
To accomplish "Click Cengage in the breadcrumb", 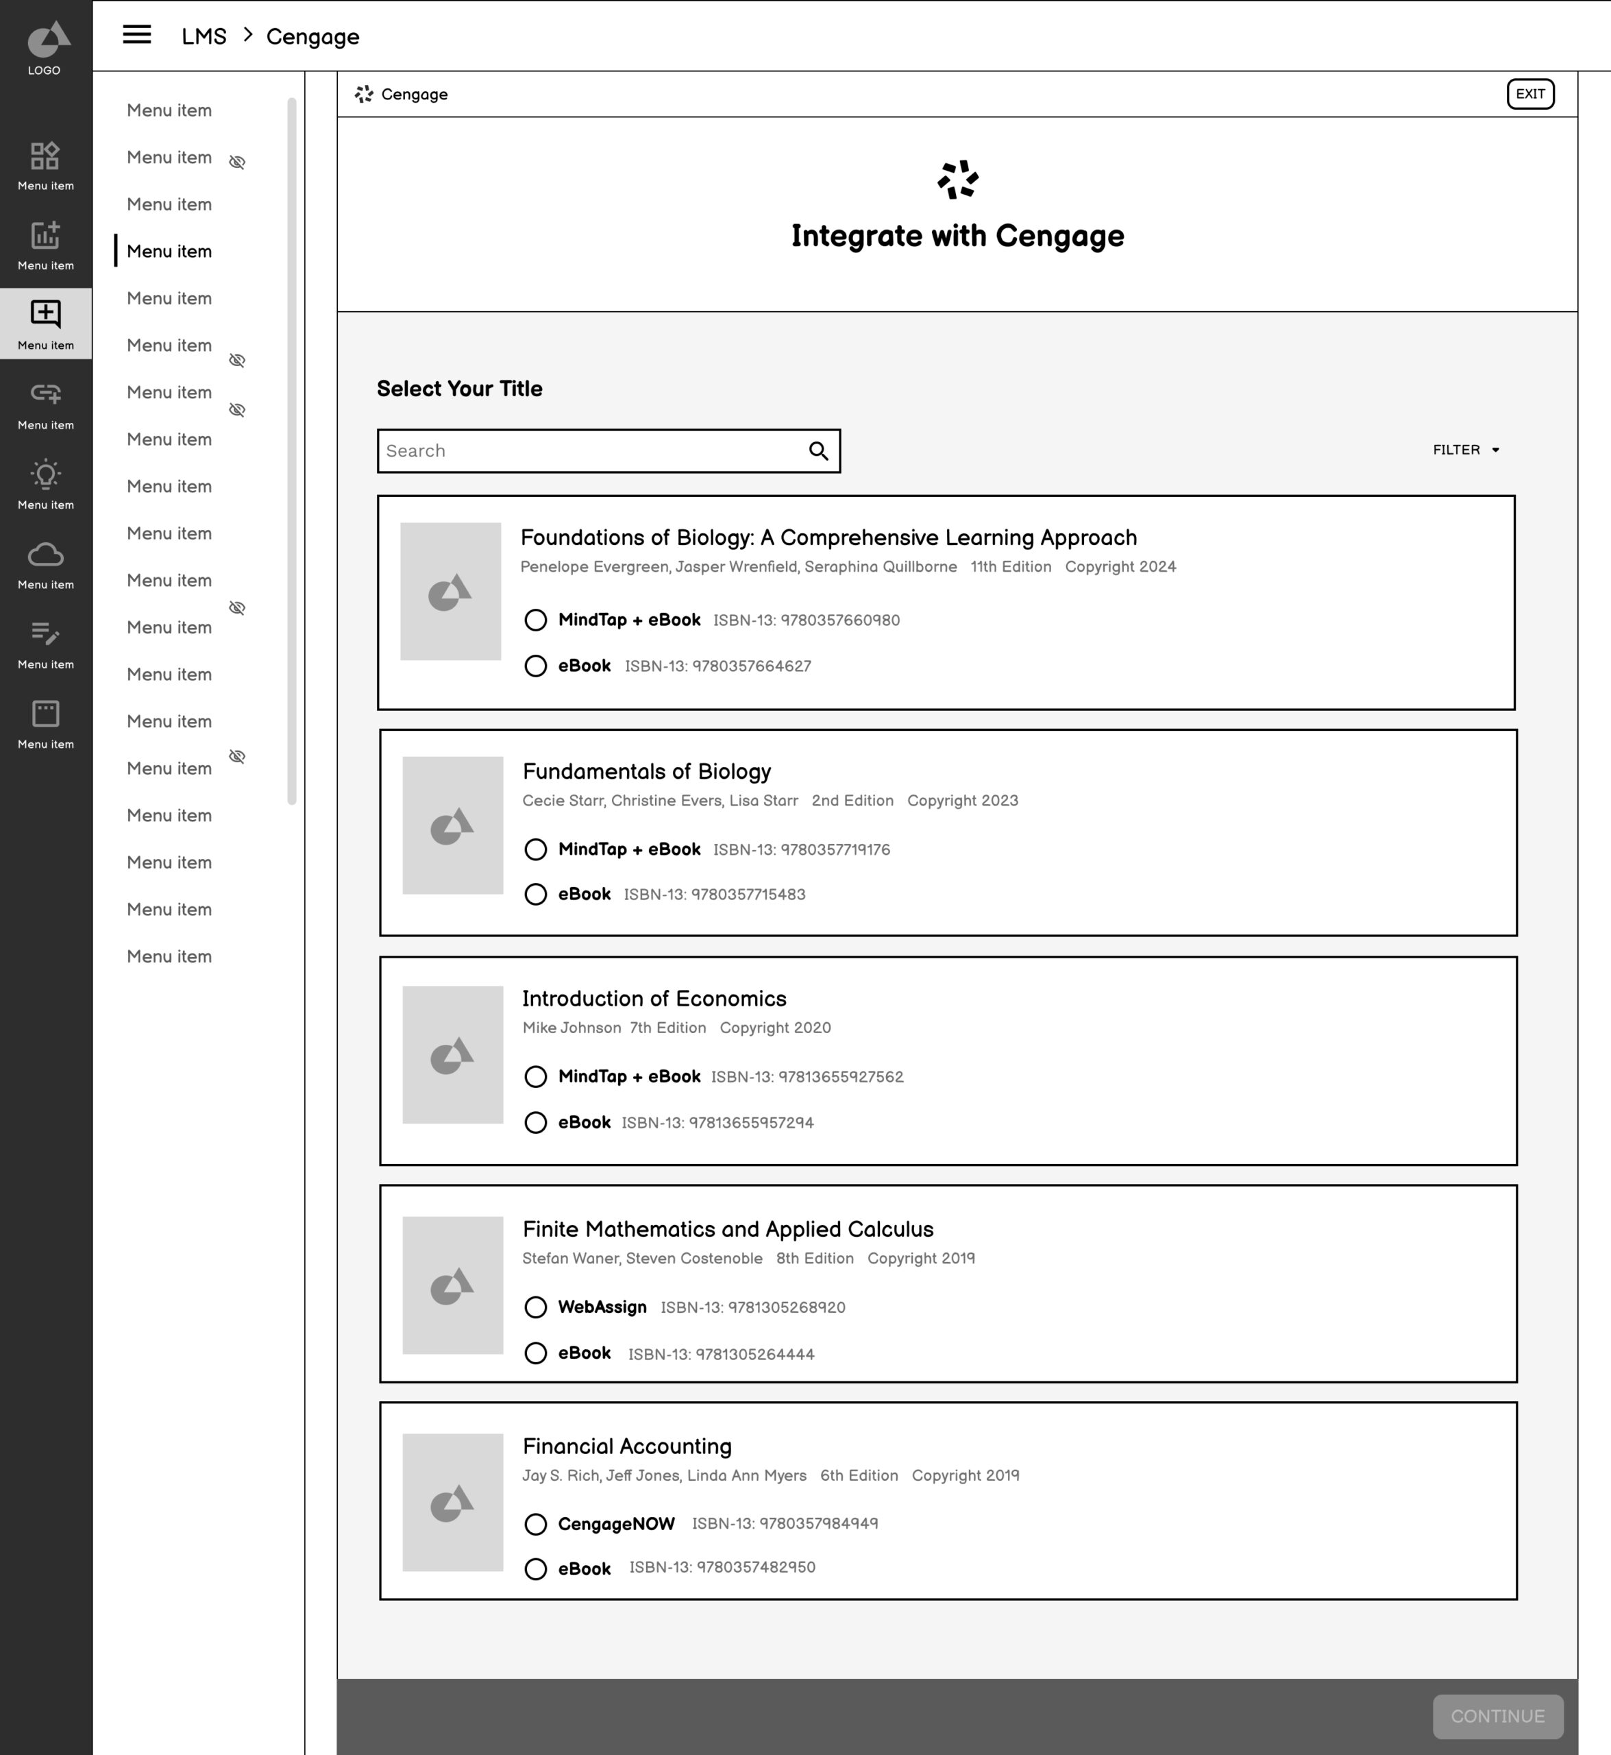I will 312,38.
